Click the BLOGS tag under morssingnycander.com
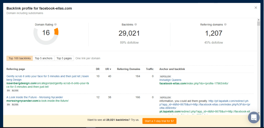The width and height of the screenshot is (264, 128). pyautogui.click(x=15, y=105)
